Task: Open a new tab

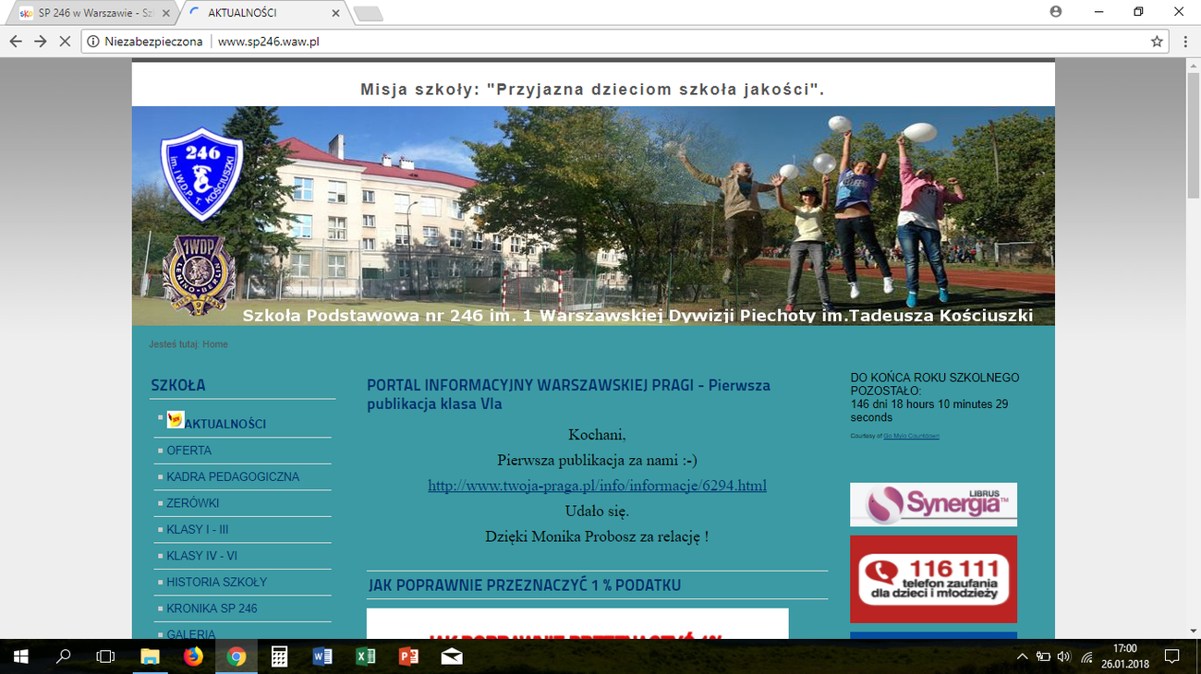Action: [x=368, y=14]
